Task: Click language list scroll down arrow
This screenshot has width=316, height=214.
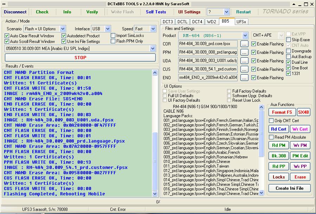Action: click(x=262, y=193)
